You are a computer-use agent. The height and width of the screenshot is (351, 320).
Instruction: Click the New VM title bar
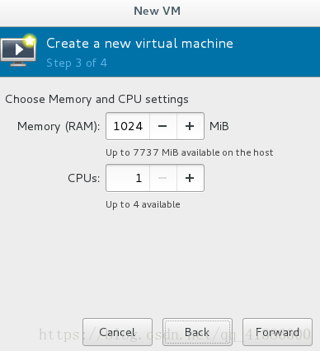tap(158, 12)
